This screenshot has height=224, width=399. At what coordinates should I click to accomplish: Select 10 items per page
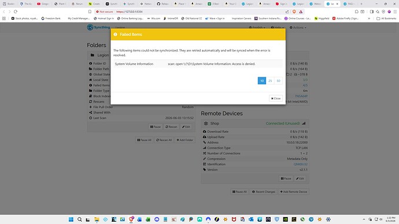coord(262,81)
